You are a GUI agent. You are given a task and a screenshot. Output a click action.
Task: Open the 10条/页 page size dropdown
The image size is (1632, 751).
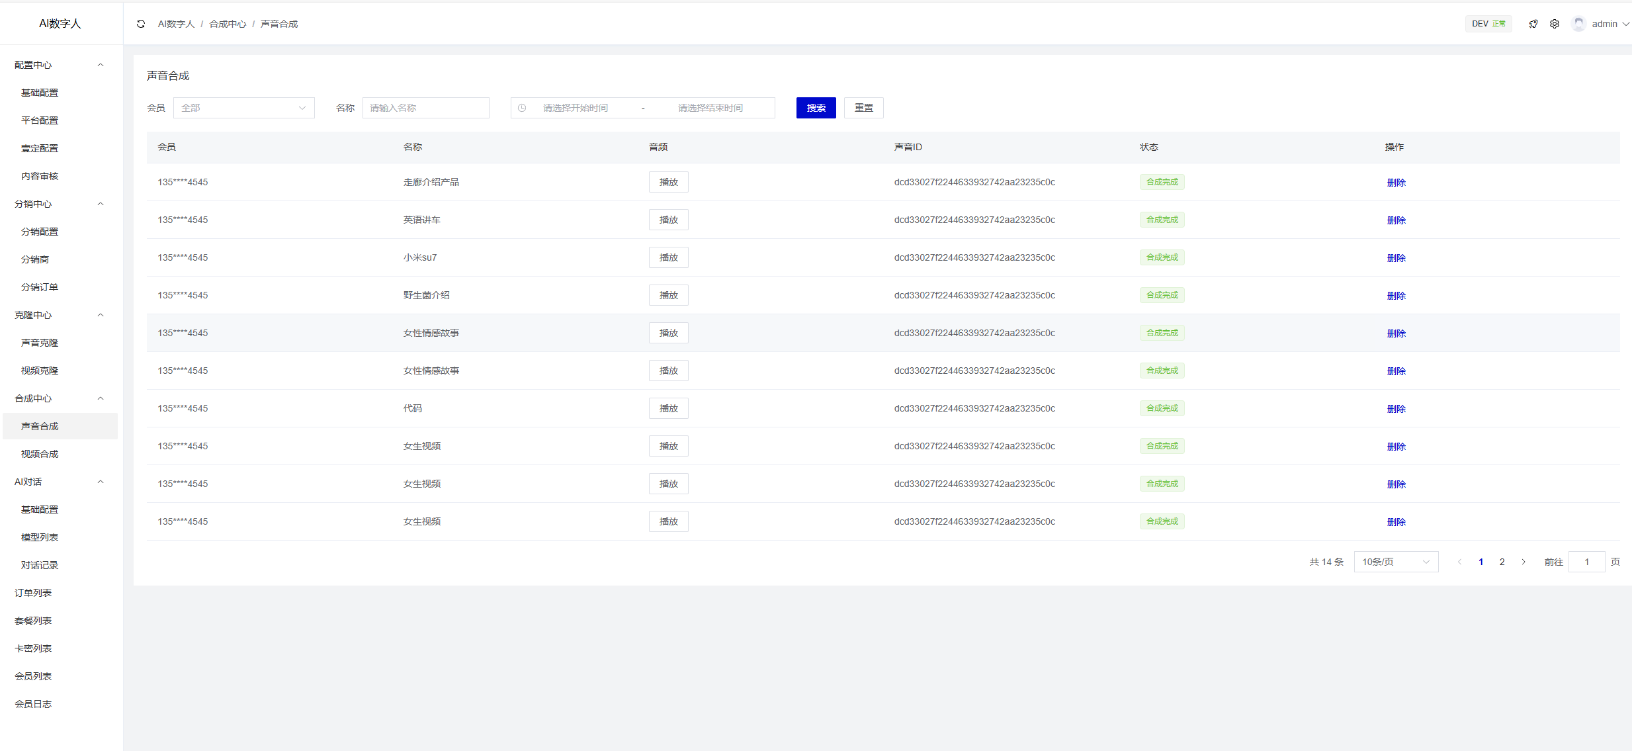coord(1395,562)
